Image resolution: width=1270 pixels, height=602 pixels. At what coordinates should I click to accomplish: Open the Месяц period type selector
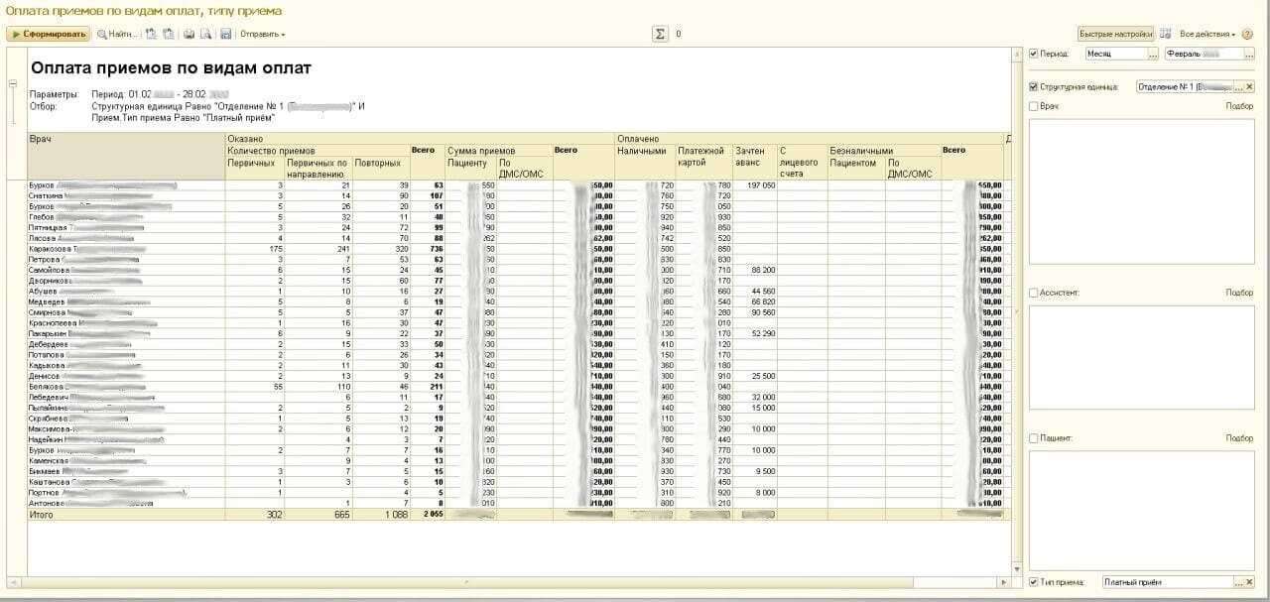[1116, 54]
